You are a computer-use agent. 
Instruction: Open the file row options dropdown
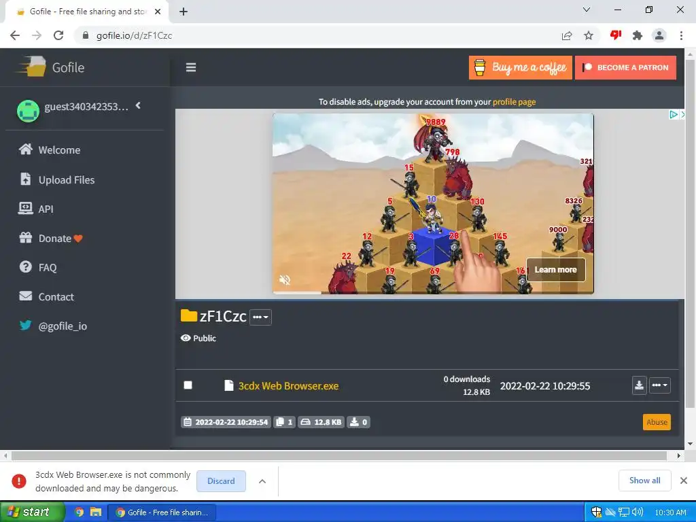(660, 385)
